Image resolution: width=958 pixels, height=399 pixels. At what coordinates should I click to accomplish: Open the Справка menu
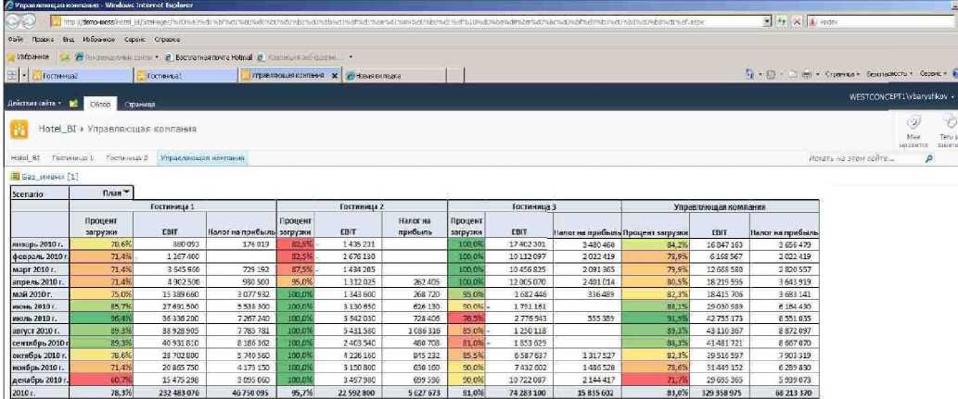tap(167, 39)
